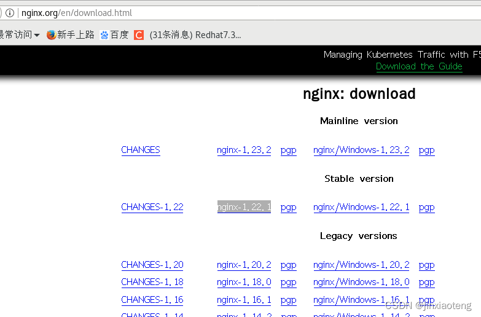Open CHANGES-1.16 link
481x317 pixels.
[152, 300]
